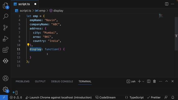The height and width of the screenshot is (100, 178).
Task: Click the feedback icon in status bar
Action: 166,97
